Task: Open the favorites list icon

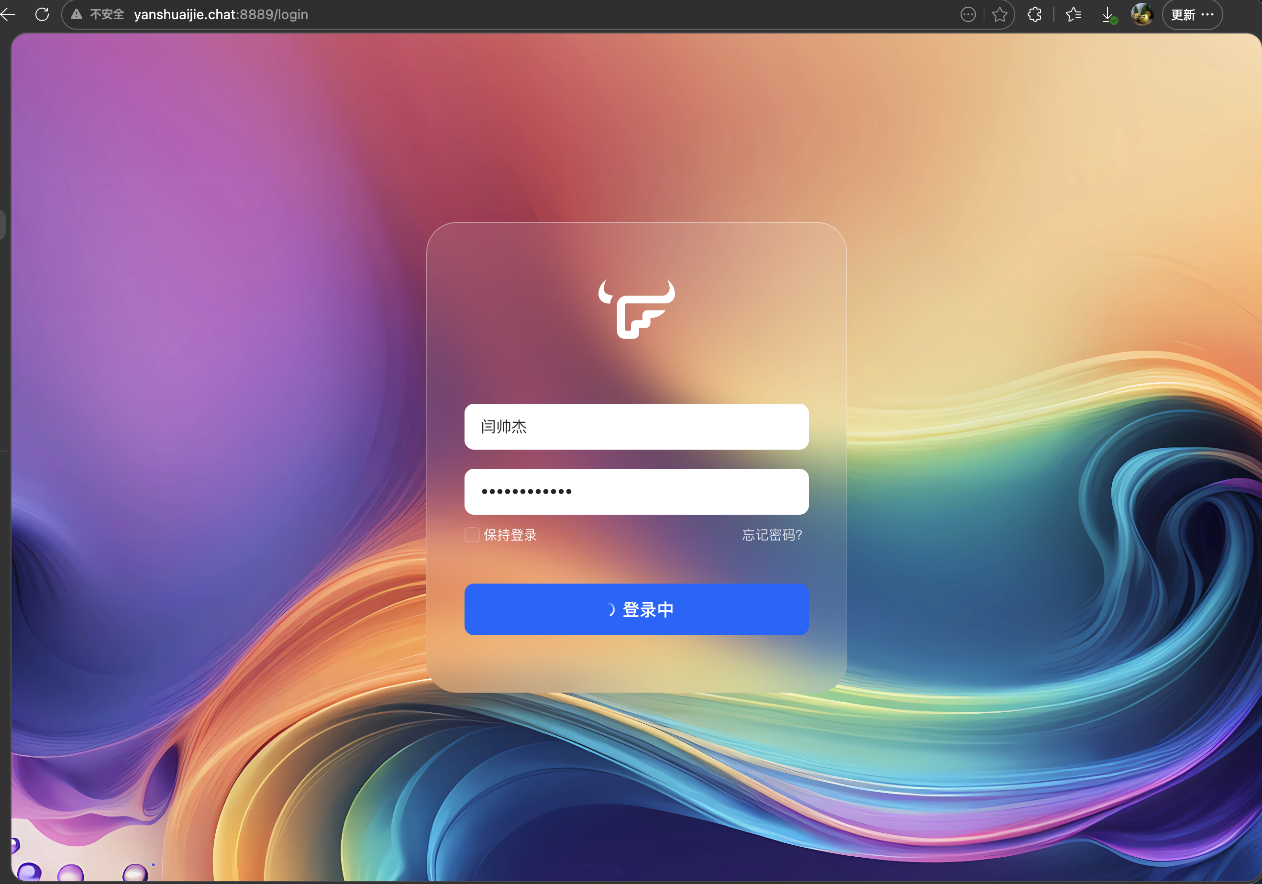Action: pyautogui.click(x=1073, y=15)
